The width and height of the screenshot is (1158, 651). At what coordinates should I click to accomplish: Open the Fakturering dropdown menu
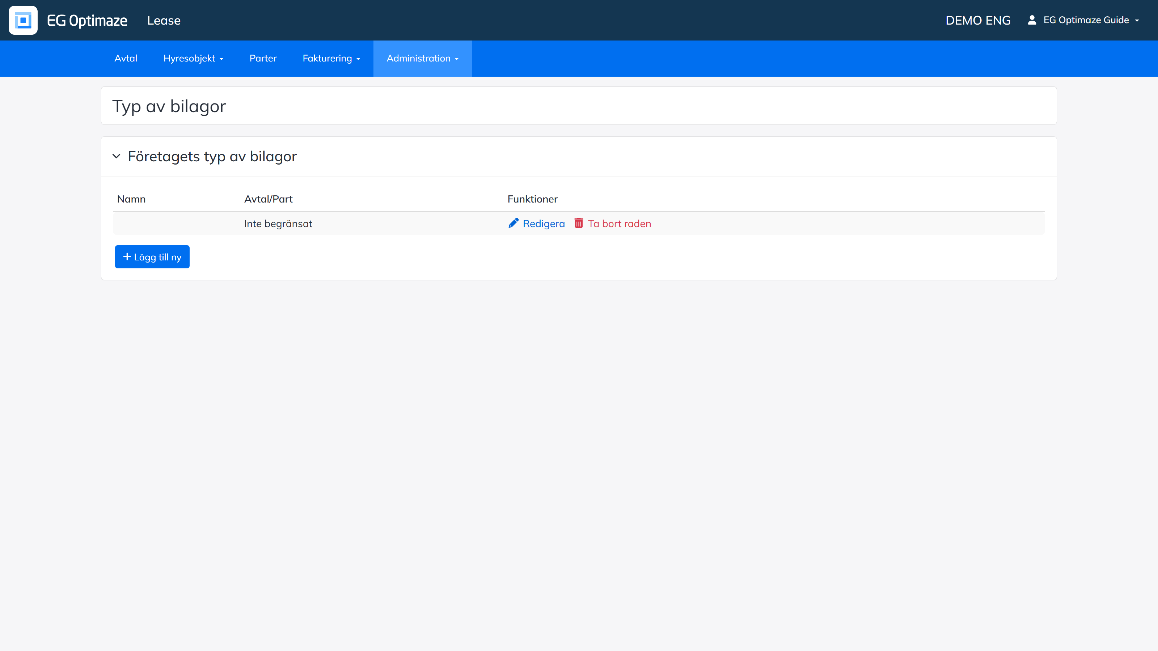coord(331,58)
